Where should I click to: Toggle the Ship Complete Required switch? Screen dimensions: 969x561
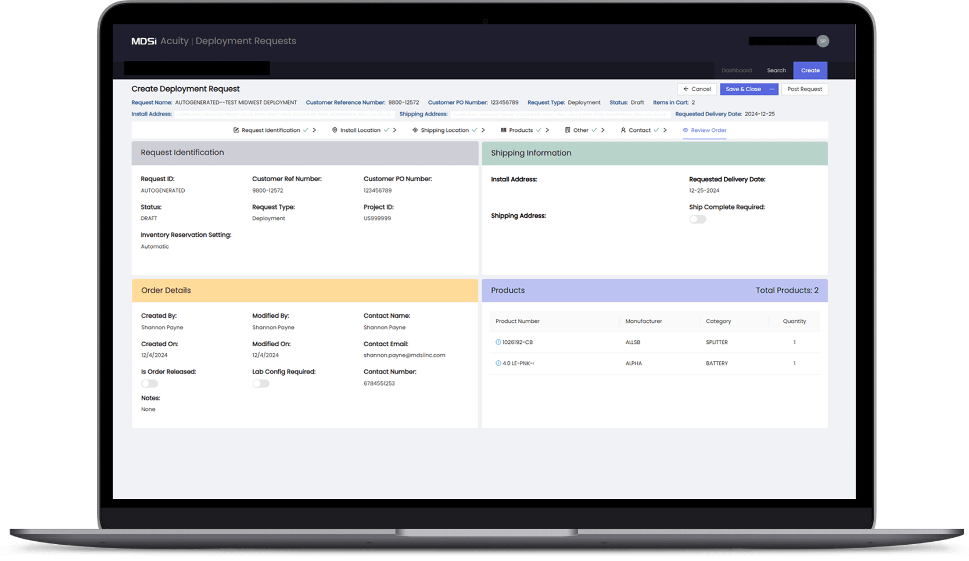click(x=698, y=220)
